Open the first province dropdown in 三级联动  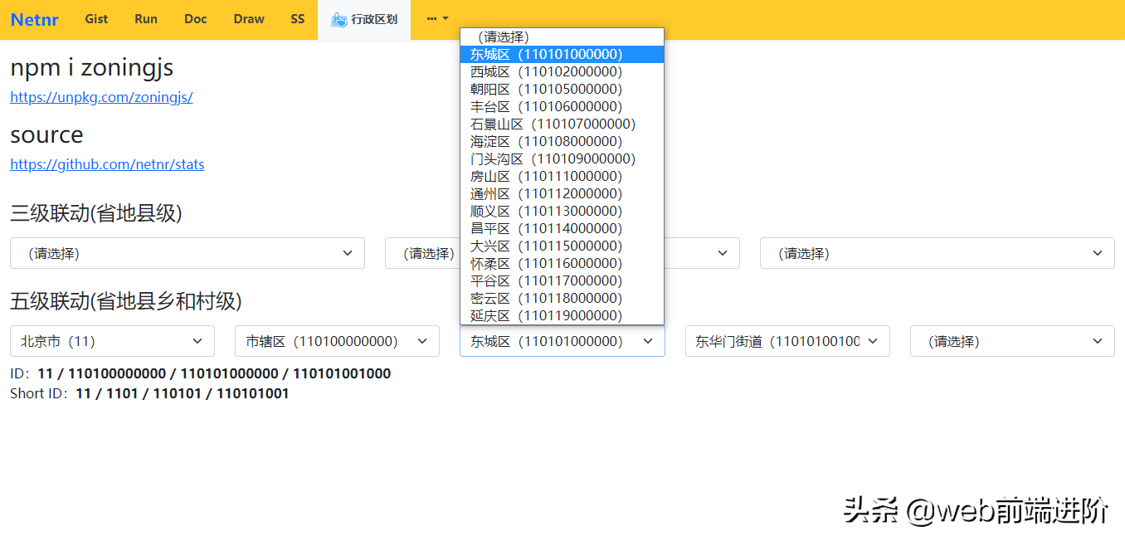187,253
